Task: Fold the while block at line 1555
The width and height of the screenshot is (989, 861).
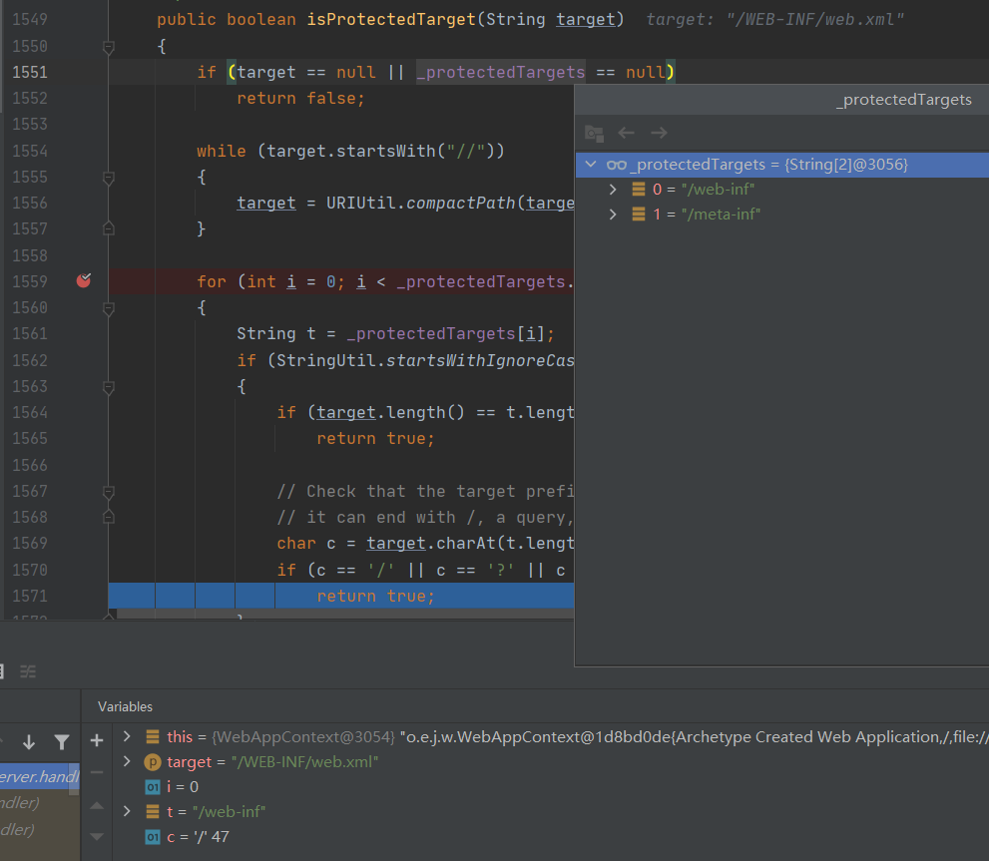Action: click(x=109, y=178)
